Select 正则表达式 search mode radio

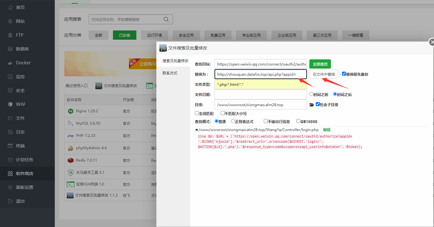(233, 121)
